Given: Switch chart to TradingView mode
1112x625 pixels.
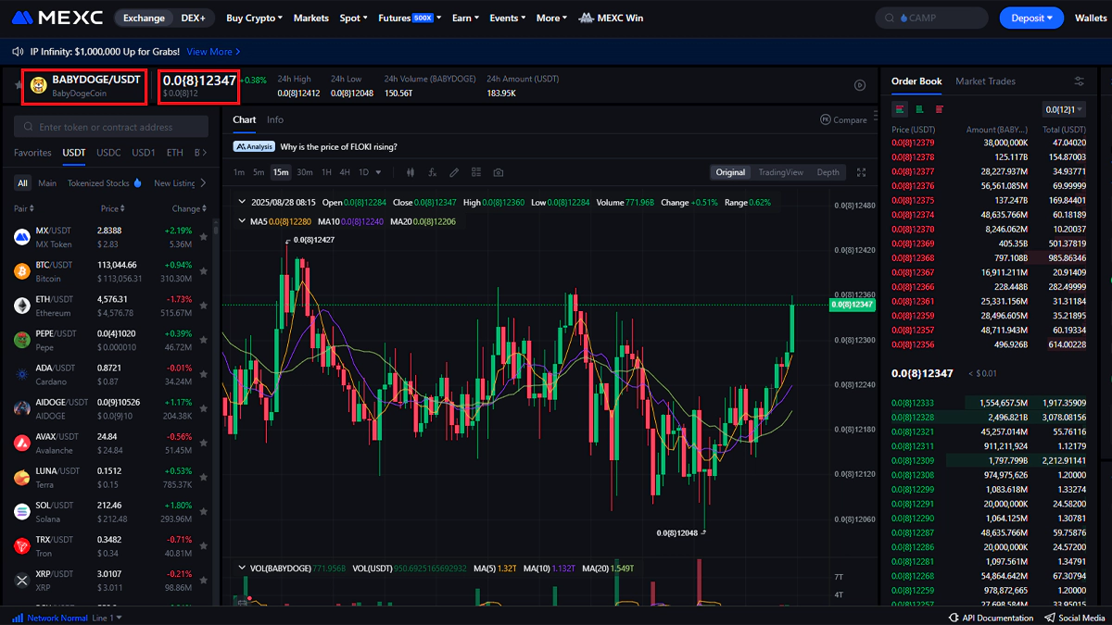Looking at the screenshot, I should 780,172.
